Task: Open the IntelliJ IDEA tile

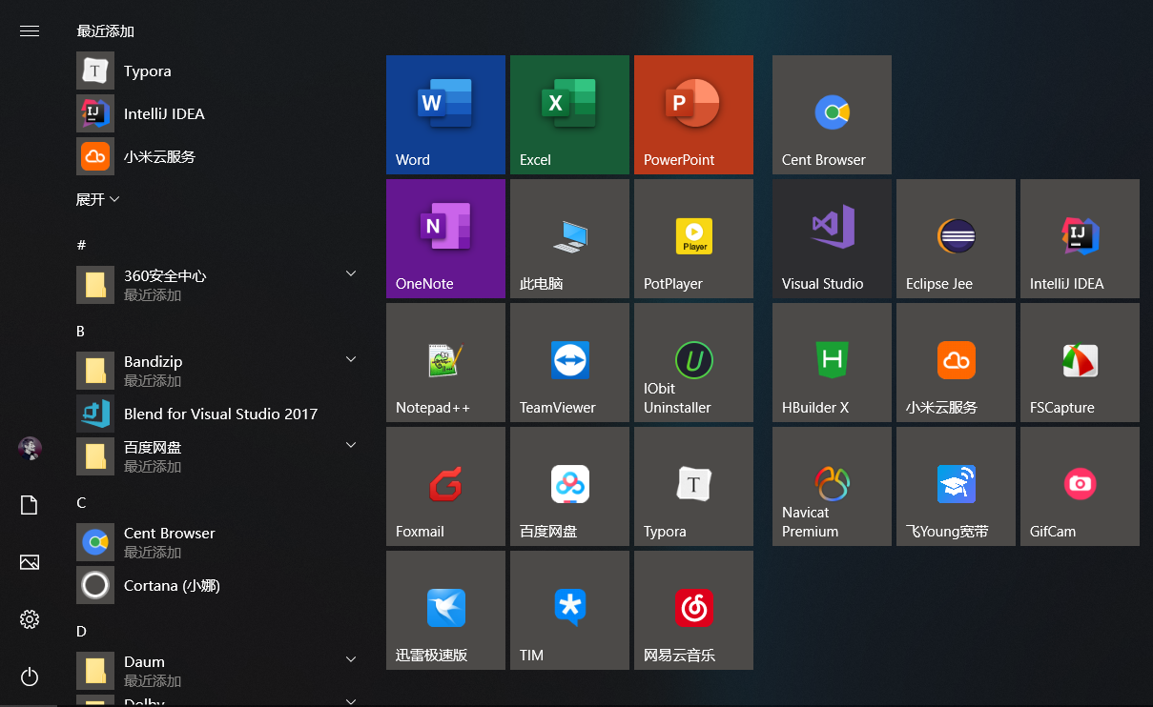Action: 1080,238
